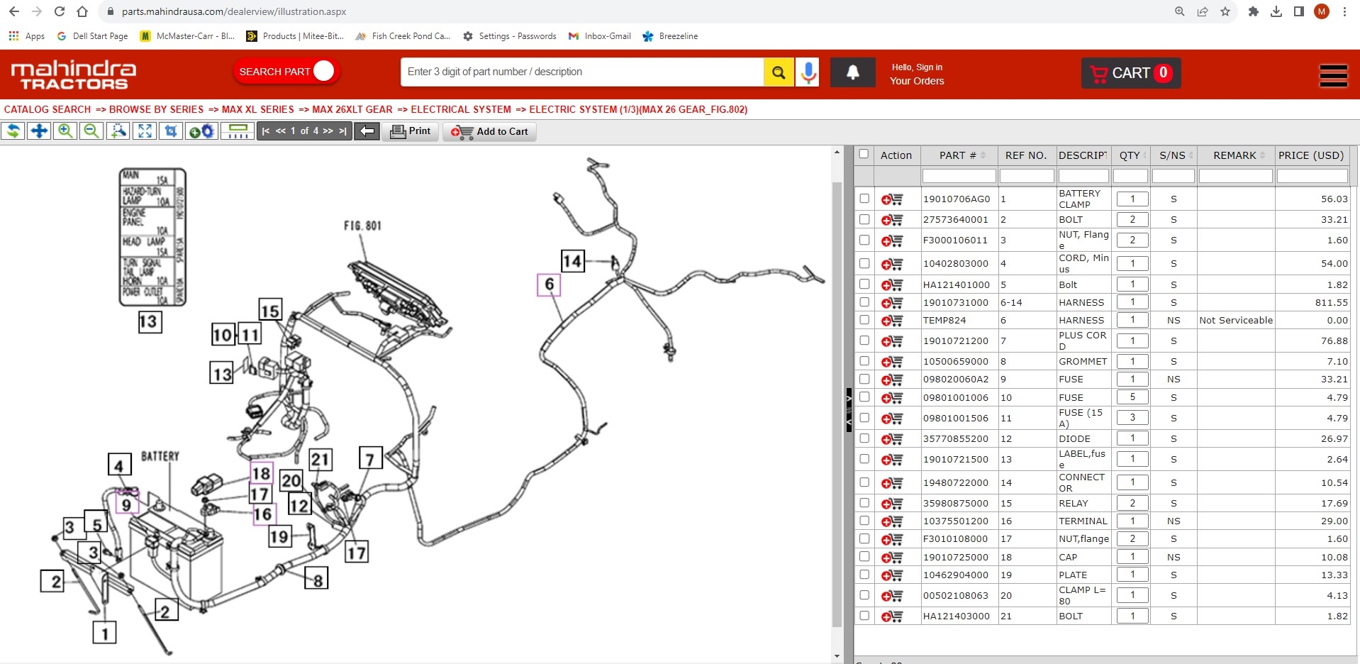1360x664 pixels.
Task: Click the Print button
Action: (411, 131)
